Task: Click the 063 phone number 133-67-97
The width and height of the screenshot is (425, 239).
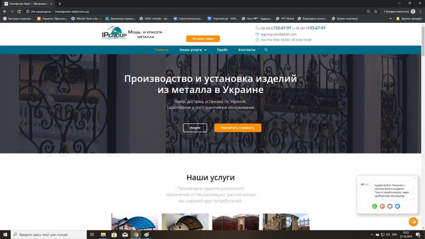Action: [x=282, y=28]
